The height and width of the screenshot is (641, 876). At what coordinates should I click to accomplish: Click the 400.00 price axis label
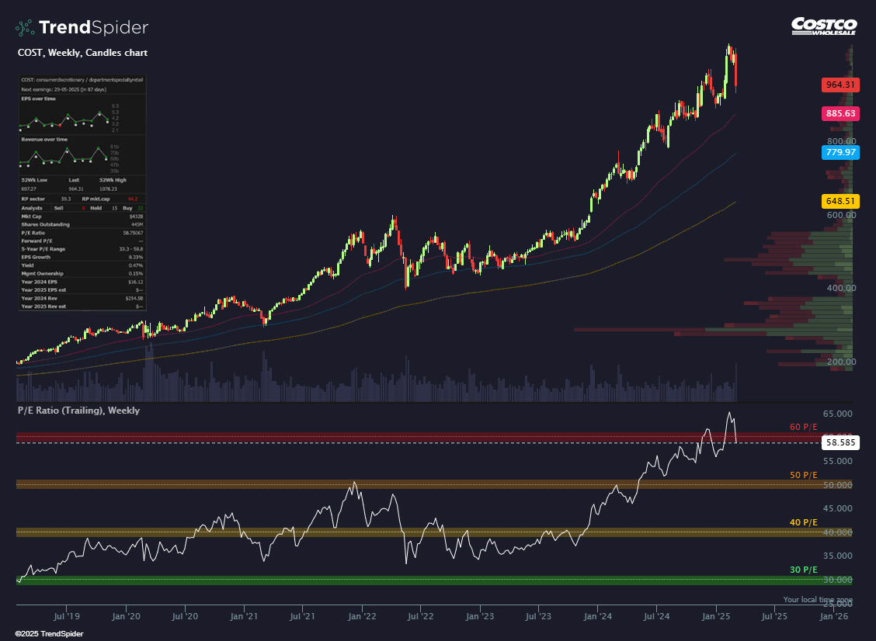tap(841, 288)
